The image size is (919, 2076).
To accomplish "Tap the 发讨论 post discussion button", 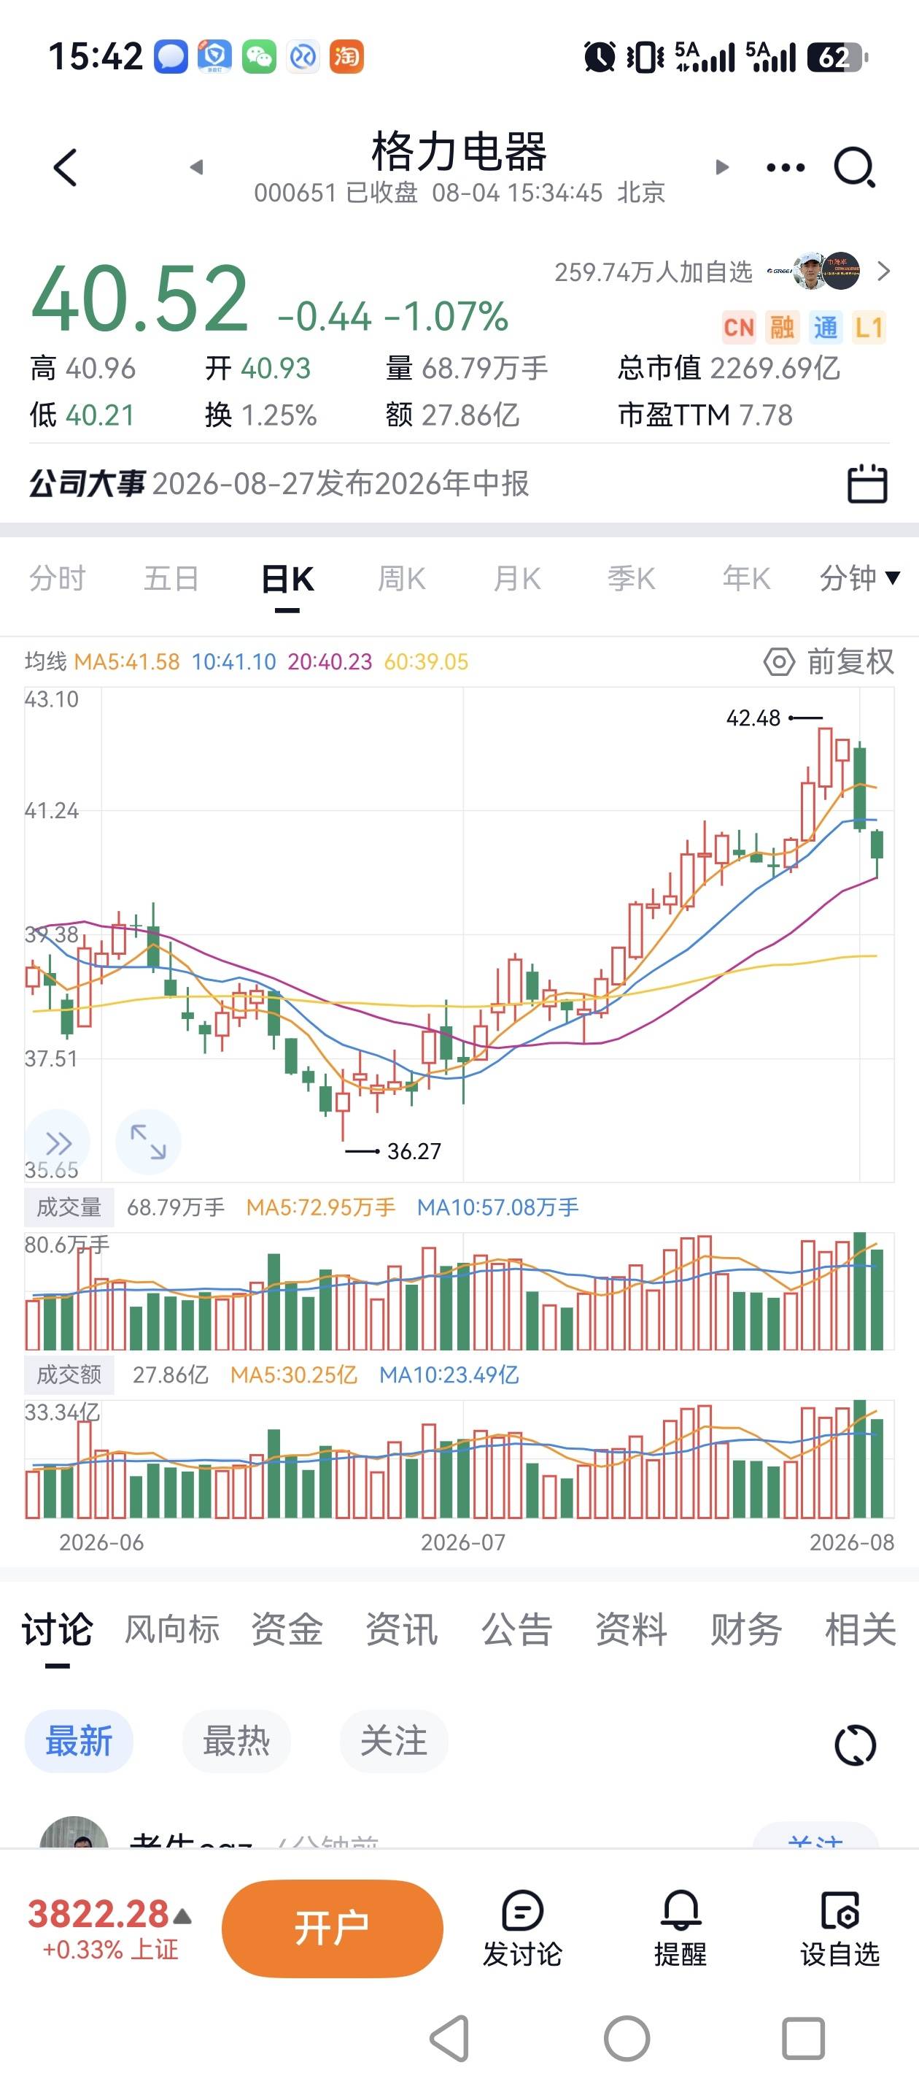I will coord(522,1929).
